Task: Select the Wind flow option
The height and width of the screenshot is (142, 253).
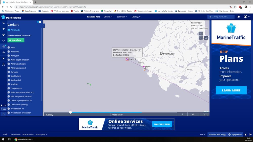Action: coord(9,52)
